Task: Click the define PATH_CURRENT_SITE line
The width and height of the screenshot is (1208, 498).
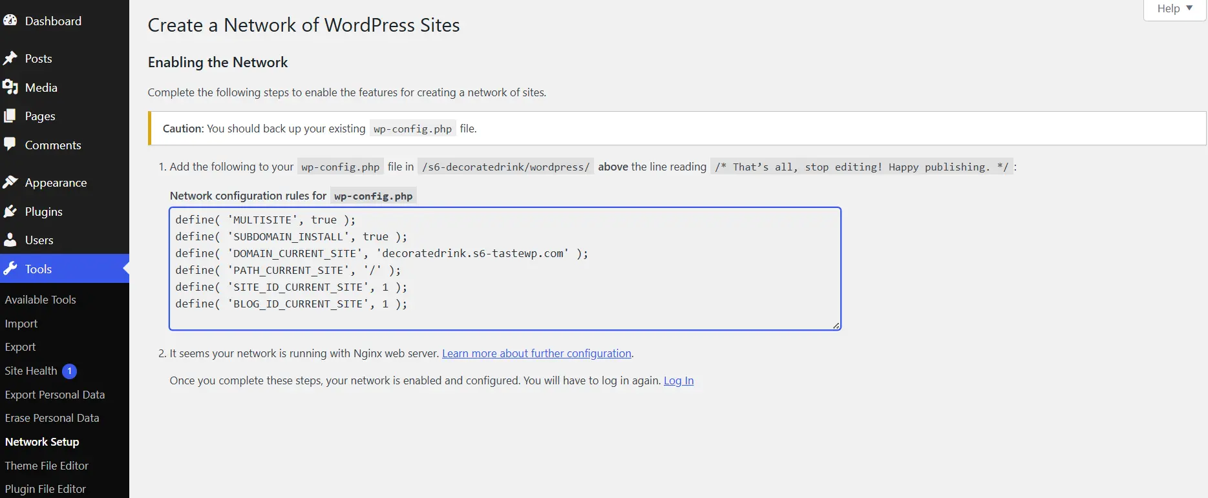Action: pos(288,270)
